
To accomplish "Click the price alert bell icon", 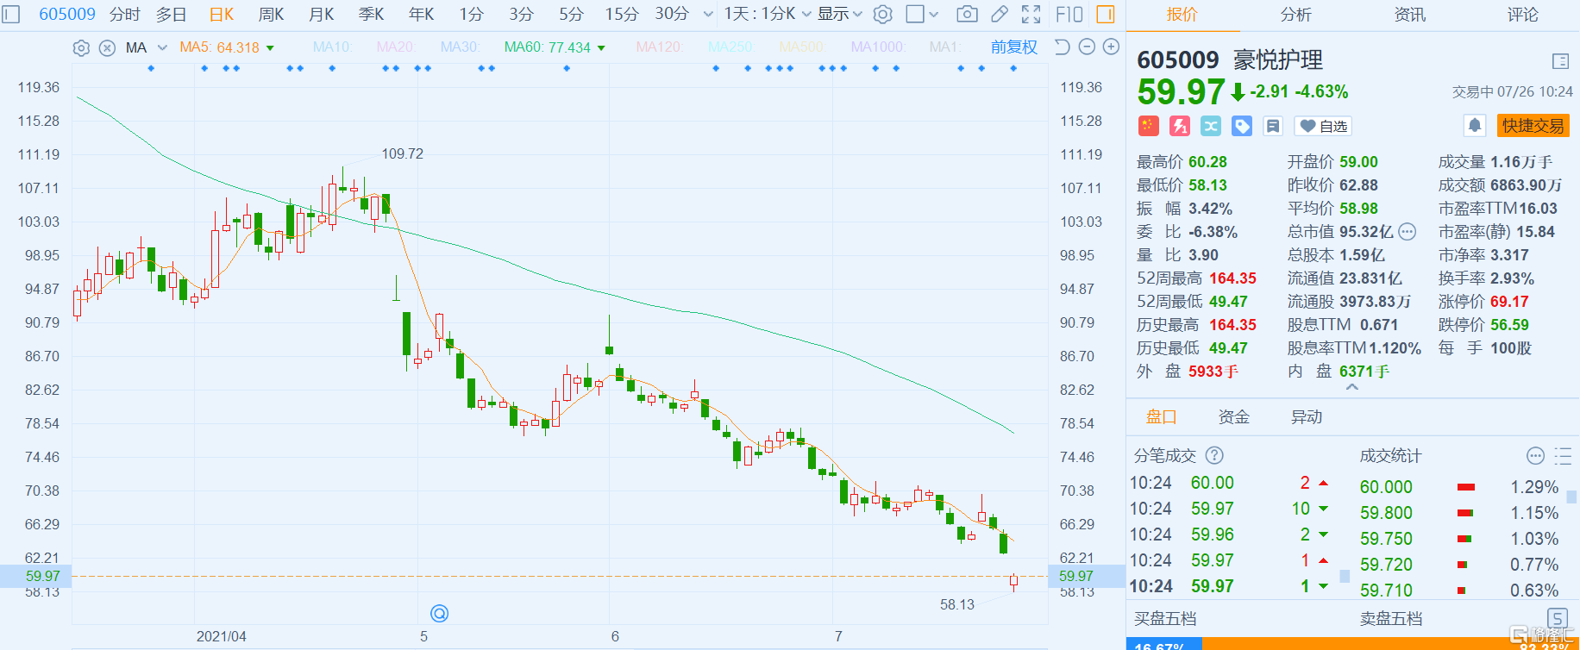I will point(1475,126).
